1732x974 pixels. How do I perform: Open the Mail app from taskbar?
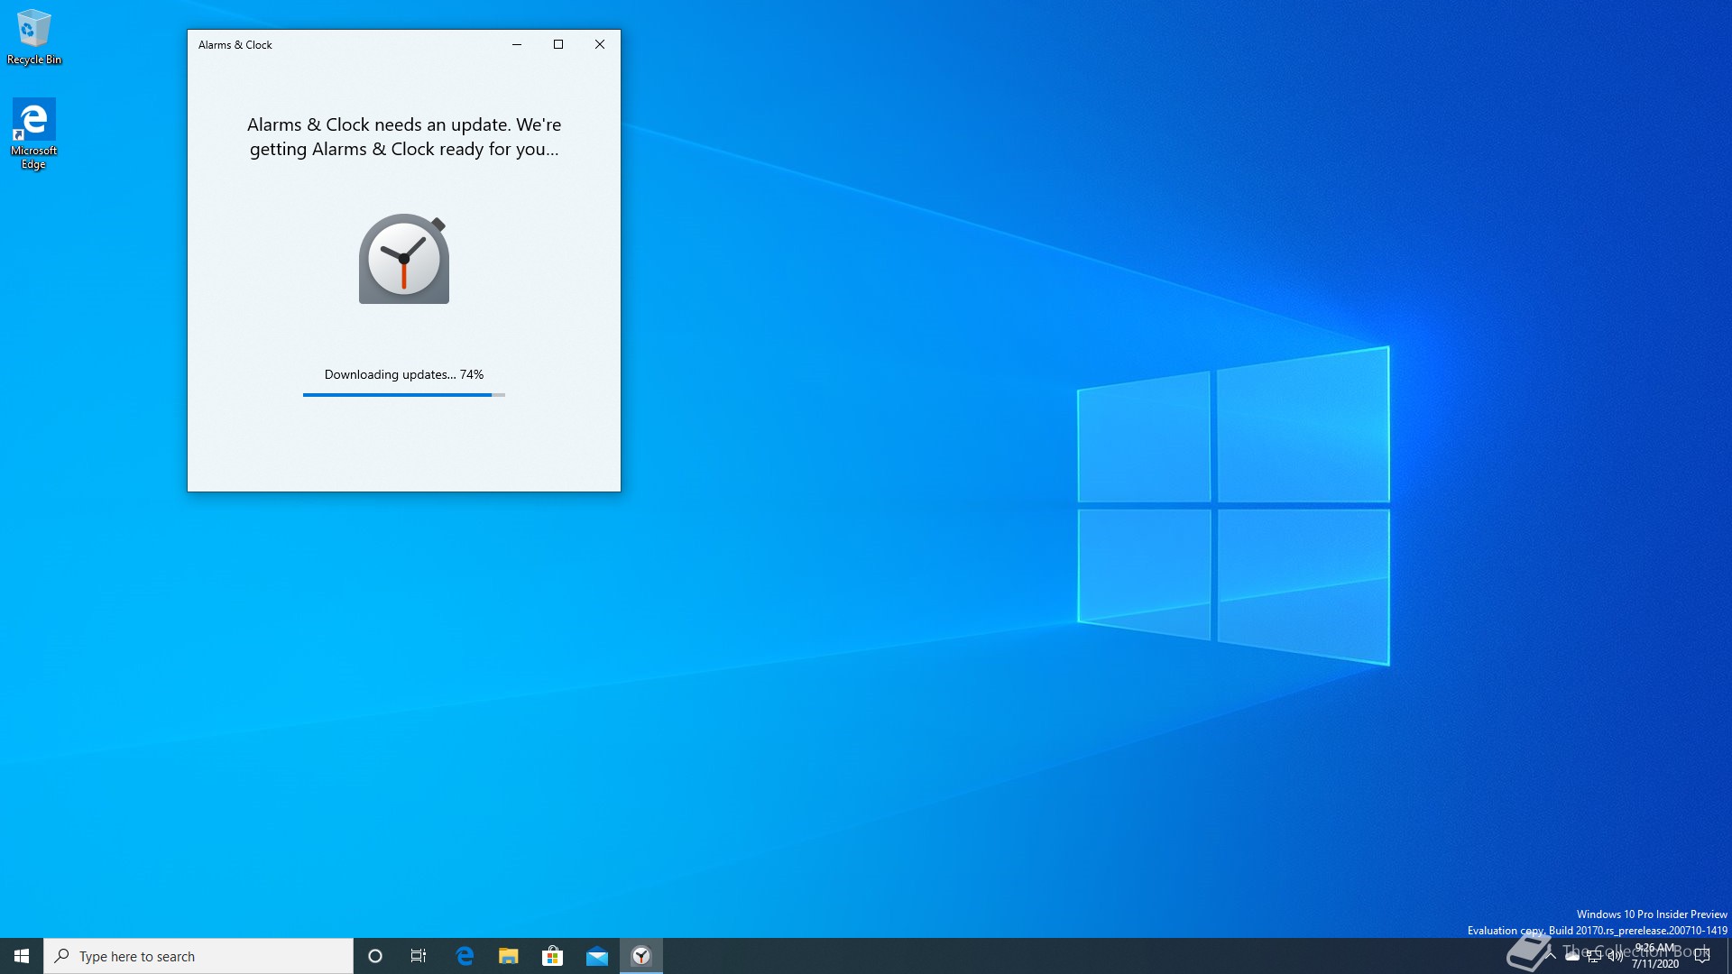(x=597, y=956)
